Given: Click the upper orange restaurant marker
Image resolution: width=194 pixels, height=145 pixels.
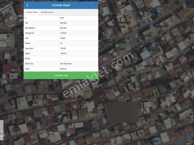Looking at the screenshot, I should tap(132, 22).
